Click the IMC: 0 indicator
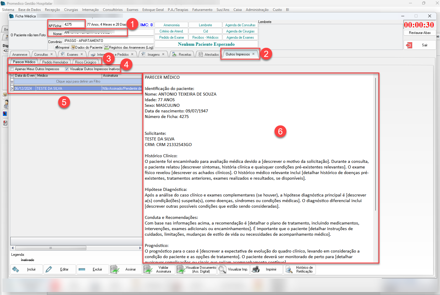 tap(146, 25)
